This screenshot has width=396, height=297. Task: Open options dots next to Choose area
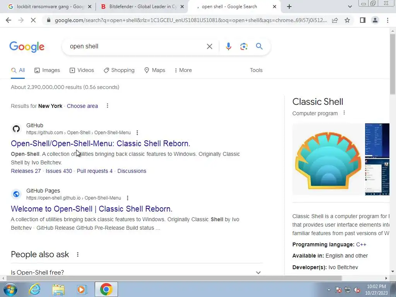coord(108,106)
